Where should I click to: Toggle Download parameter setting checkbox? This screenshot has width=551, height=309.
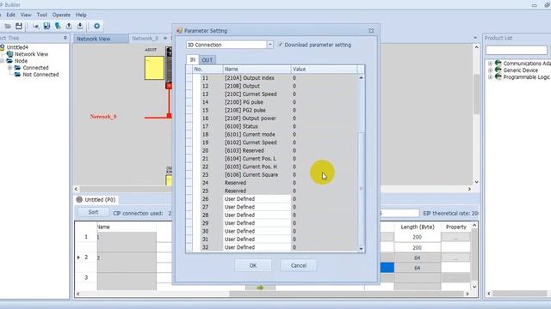[281, 45]
